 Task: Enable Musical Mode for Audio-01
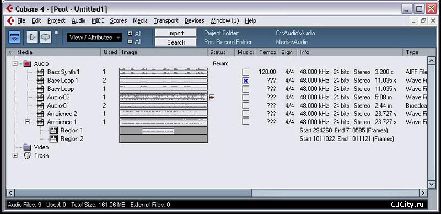click(246, 105)
